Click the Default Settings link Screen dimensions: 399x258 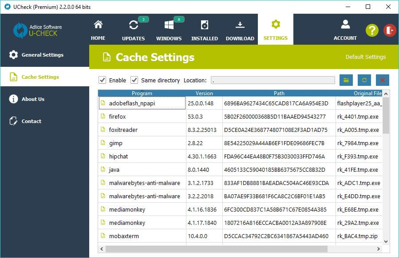(x=365, y=57)
